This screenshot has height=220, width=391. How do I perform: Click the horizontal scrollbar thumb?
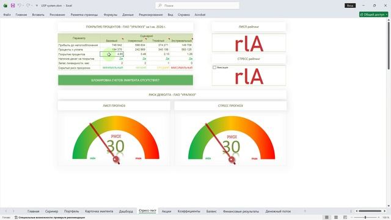coord(370,211)
